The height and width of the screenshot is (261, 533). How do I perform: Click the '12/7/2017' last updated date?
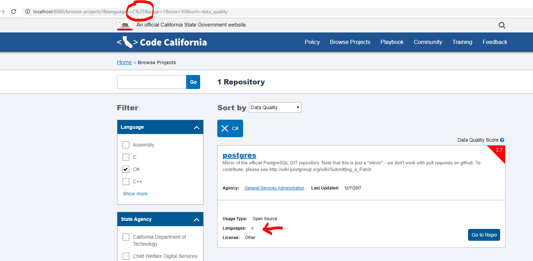(x=353, y=188)
